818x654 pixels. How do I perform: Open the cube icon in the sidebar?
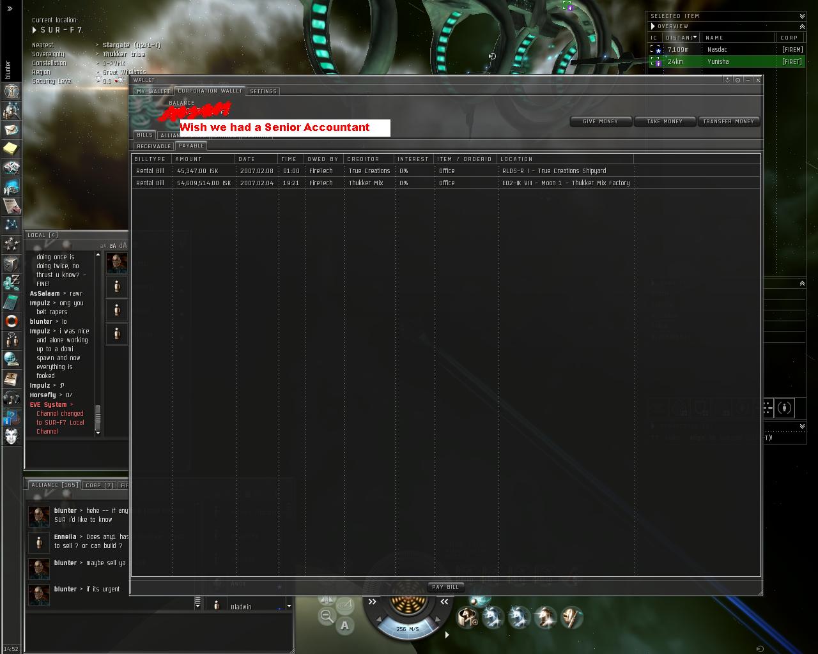click(12, 263)
